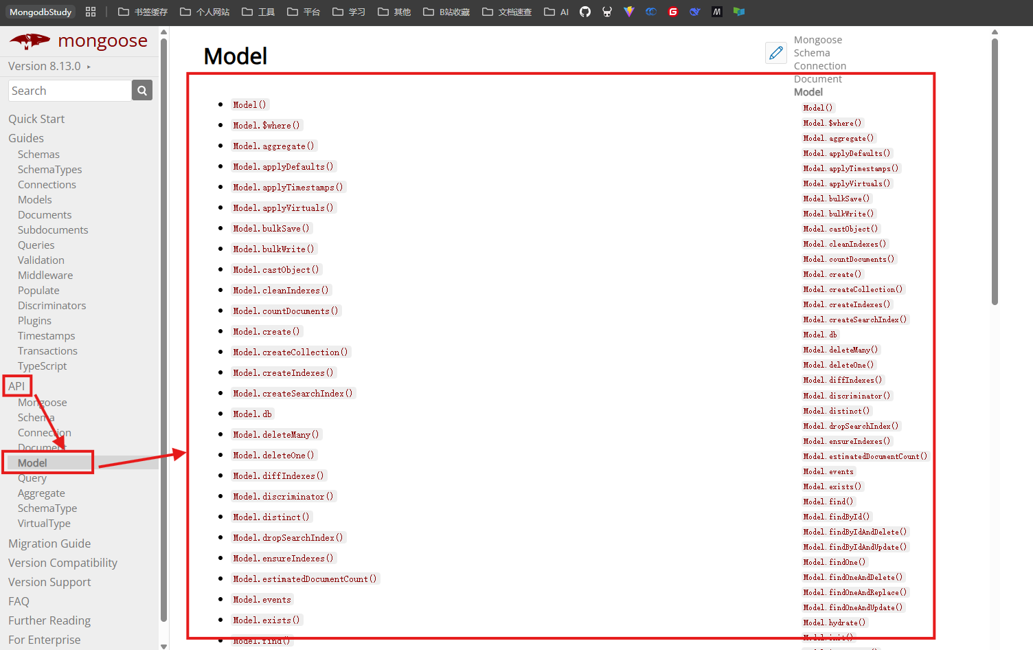The height and width of the screenshot is (650, 1033).
Task: Open Connection in right outline
Action: click(820, 66)
